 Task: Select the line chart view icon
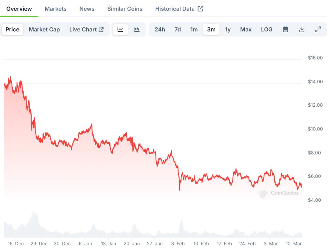coord(120,29)
